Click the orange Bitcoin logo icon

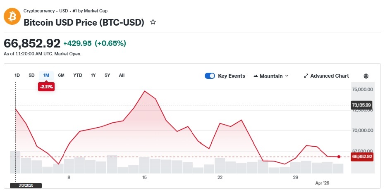(12, 17)
